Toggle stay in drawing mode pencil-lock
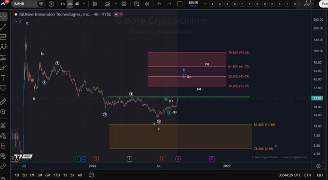328x180 pixels. tap(3, 136)
